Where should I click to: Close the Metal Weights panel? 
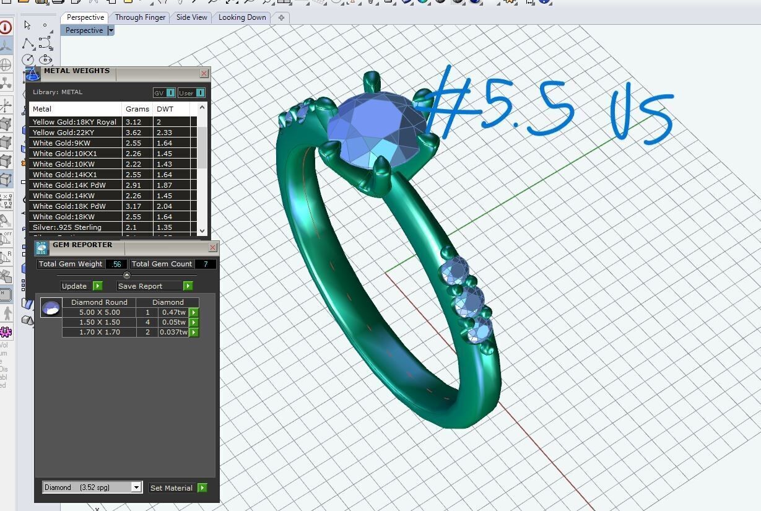204,73
